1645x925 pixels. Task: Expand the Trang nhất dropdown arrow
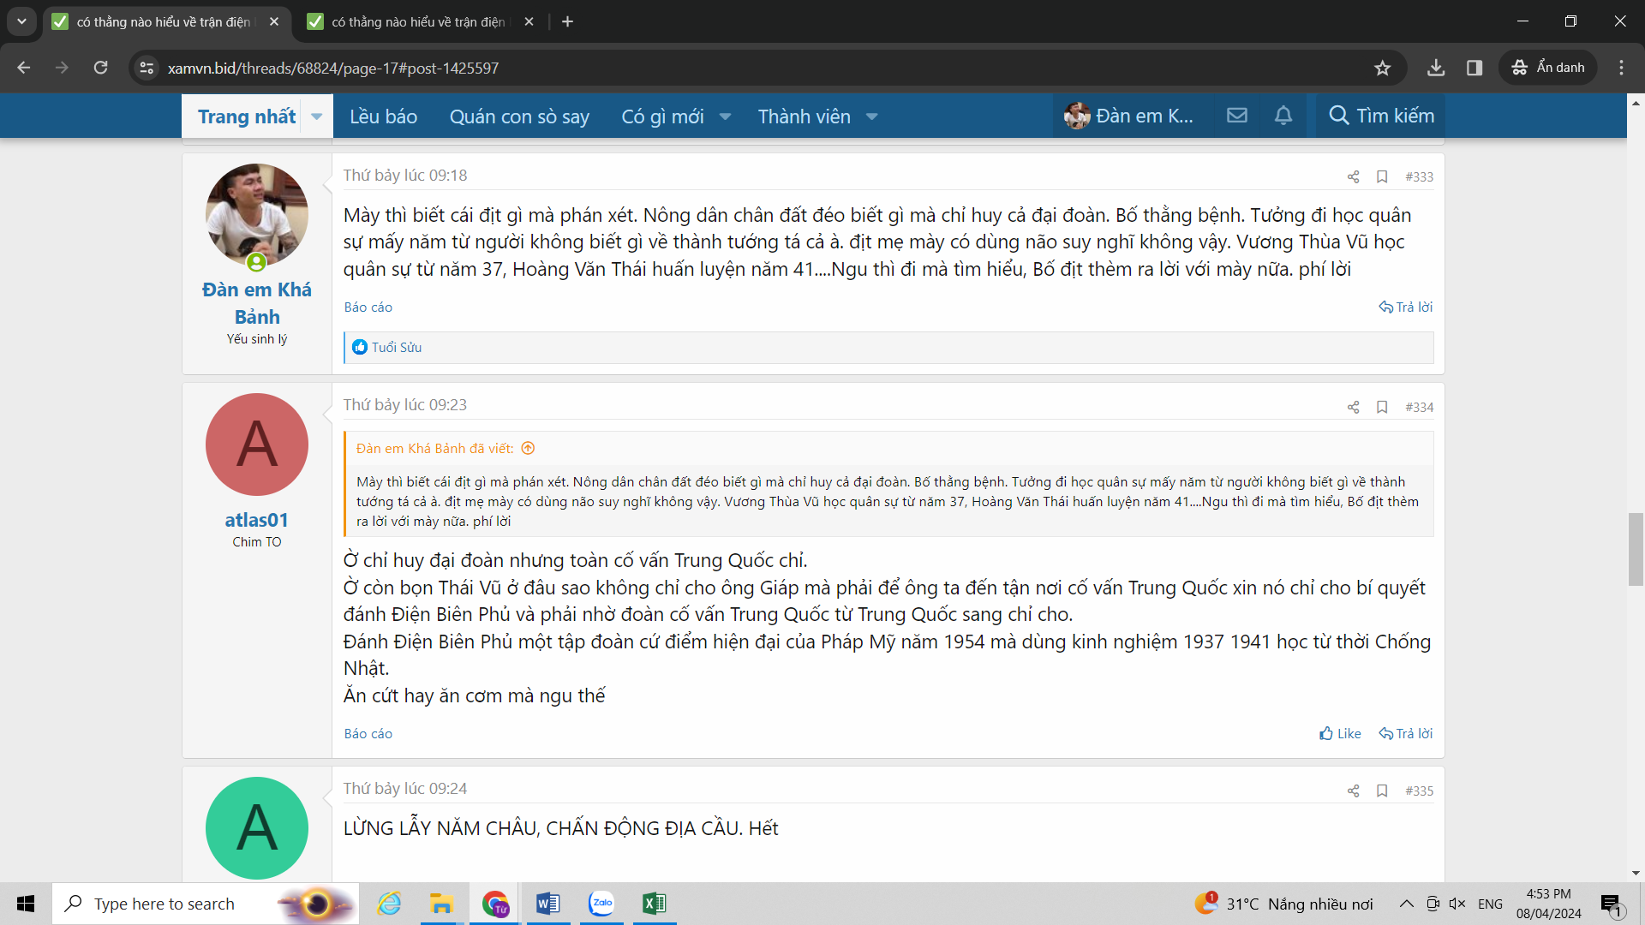tap(316, 116)
